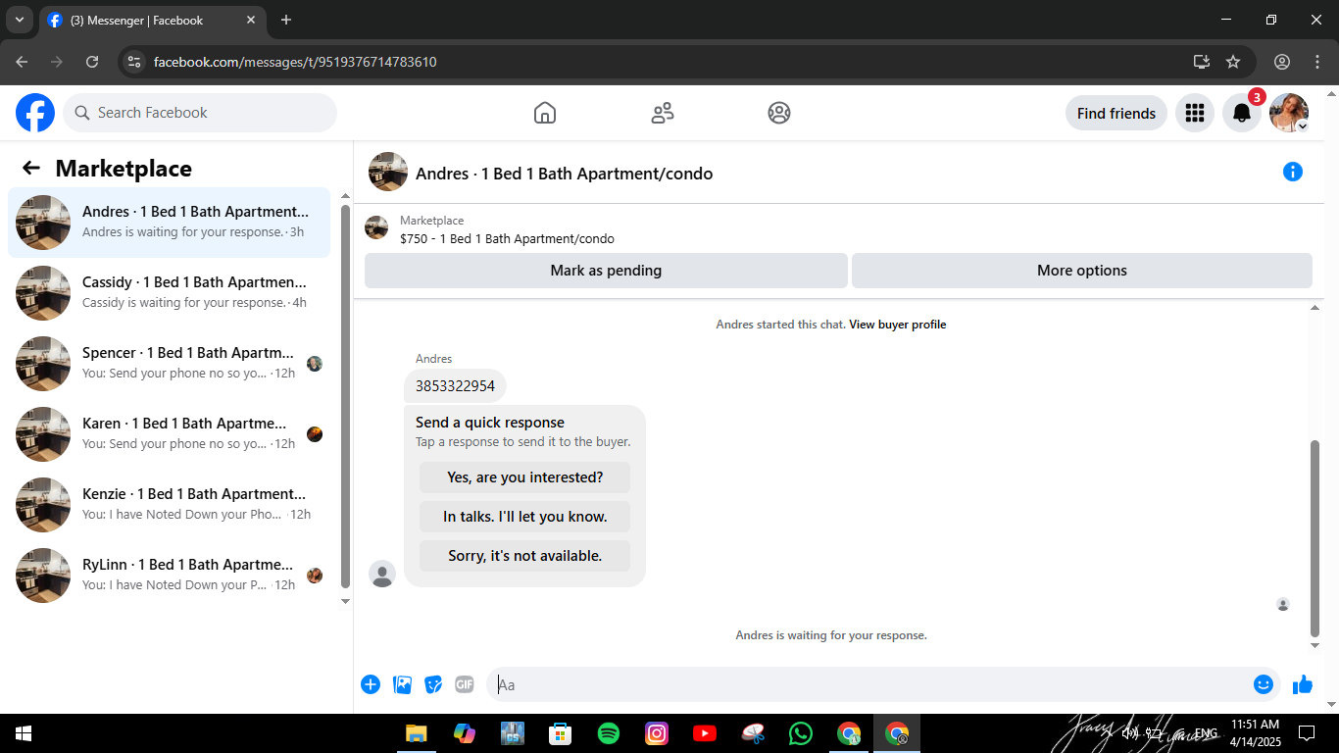The height and width of the screenshot is (753, 1339).
Task: Choose a GIF from composer
Action: 465,684
